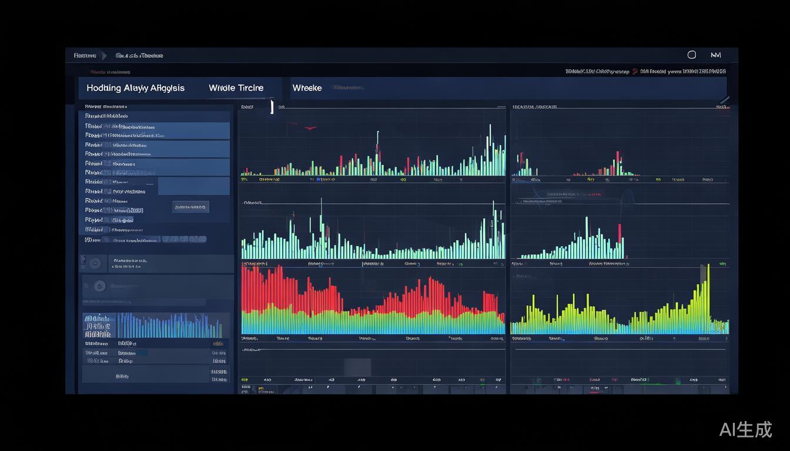The height and width of the screenshot is (451, 790).
Task: Click the first circular icon in left panel
Action: 95,263
